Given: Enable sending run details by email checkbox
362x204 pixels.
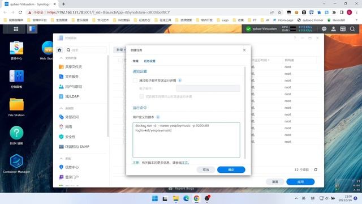Looking at the screenshot, I should (135, 80).
